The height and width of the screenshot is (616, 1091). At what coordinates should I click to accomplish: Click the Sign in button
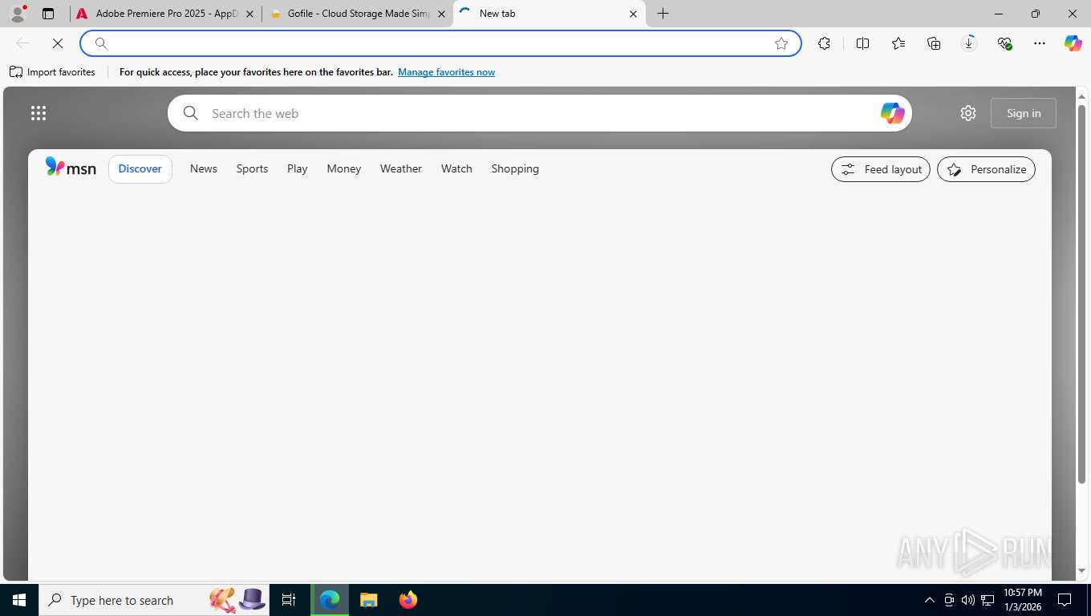pyautogui.click(x=1024, y=113)
